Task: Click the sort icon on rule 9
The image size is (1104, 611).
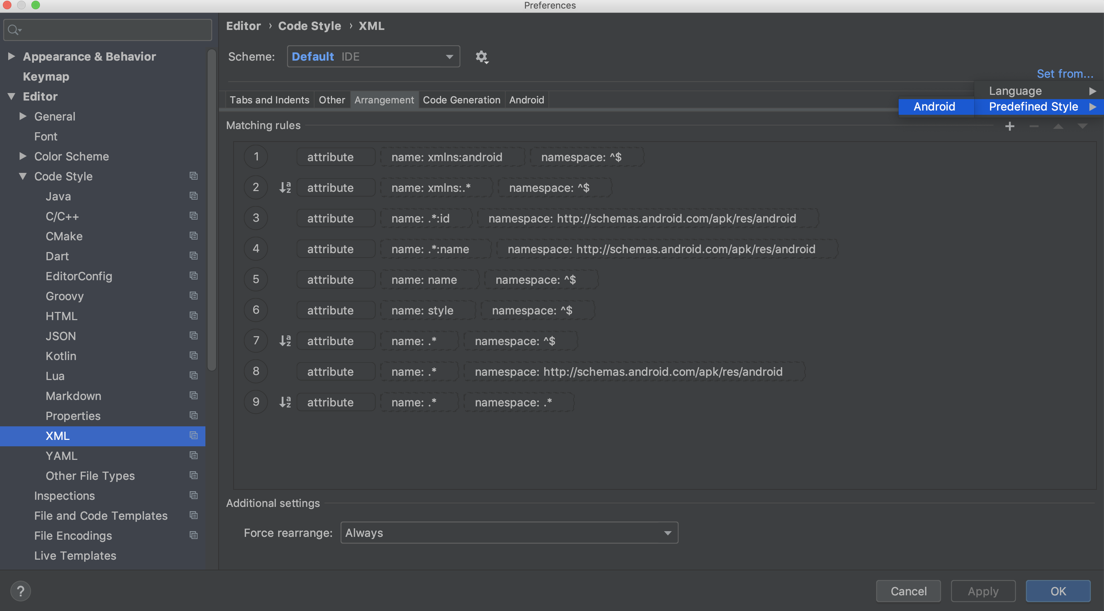Action: coord(285,401)
